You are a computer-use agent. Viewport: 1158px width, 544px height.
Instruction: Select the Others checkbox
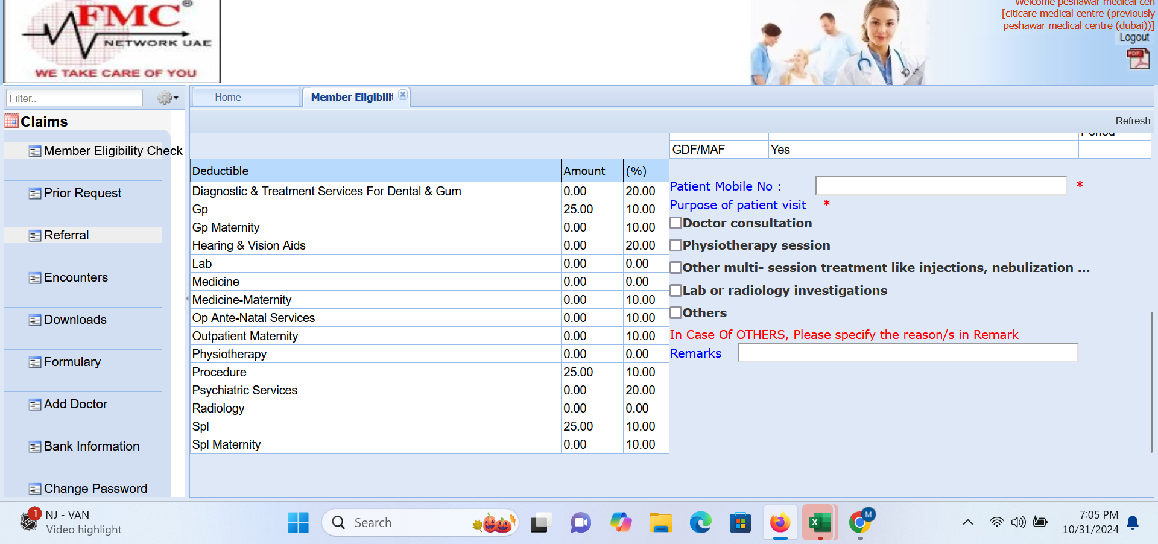(676, 313)
